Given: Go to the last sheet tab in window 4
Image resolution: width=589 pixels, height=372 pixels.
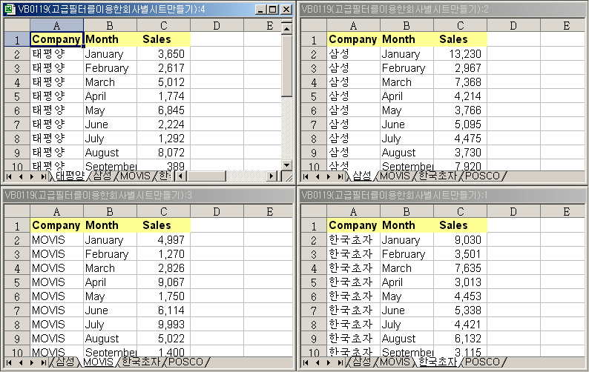Looking at the screenshot, I should coord(44,176).
